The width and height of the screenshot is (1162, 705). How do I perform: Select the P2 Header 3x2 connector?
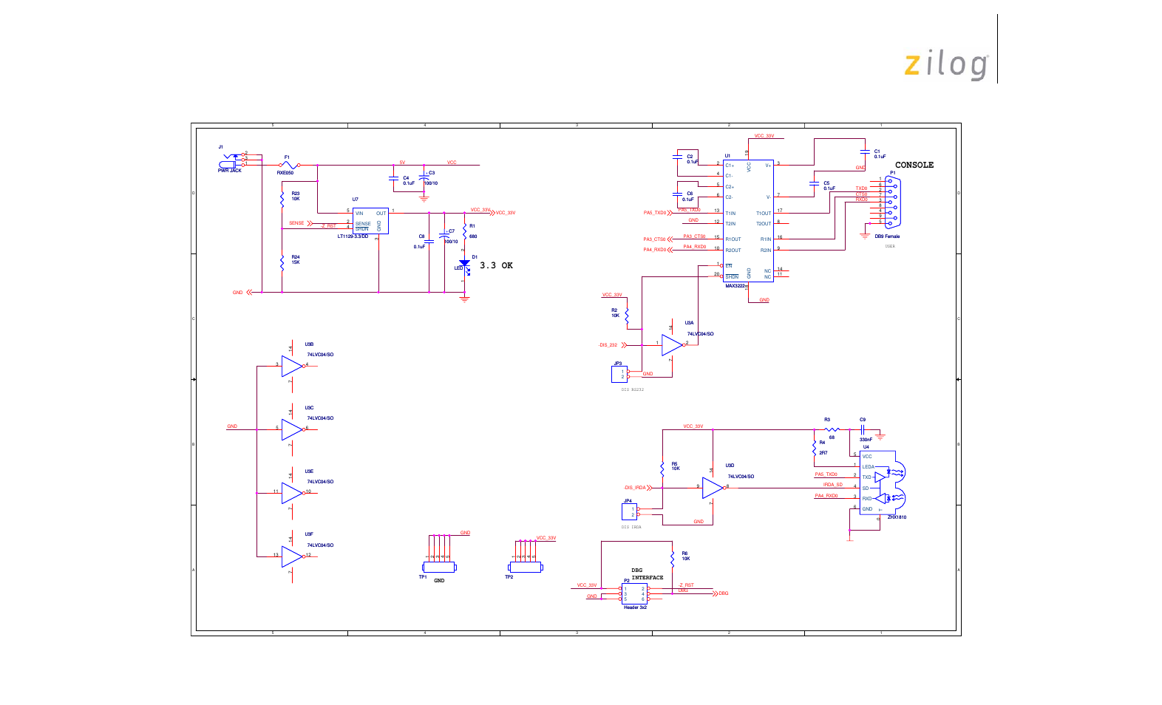click(634, 594)
